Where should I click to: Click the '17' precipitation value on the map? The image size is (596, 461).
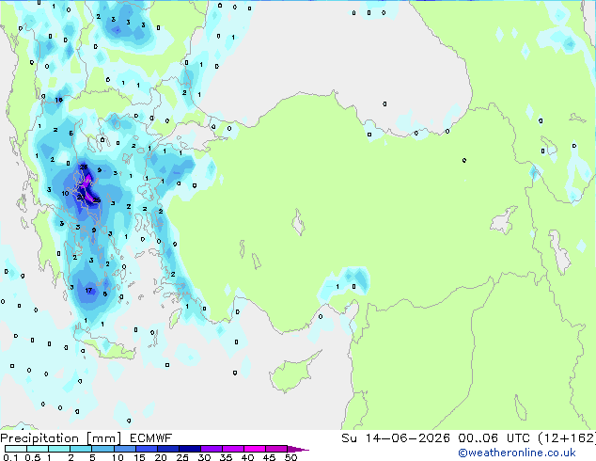click(88, 290)
